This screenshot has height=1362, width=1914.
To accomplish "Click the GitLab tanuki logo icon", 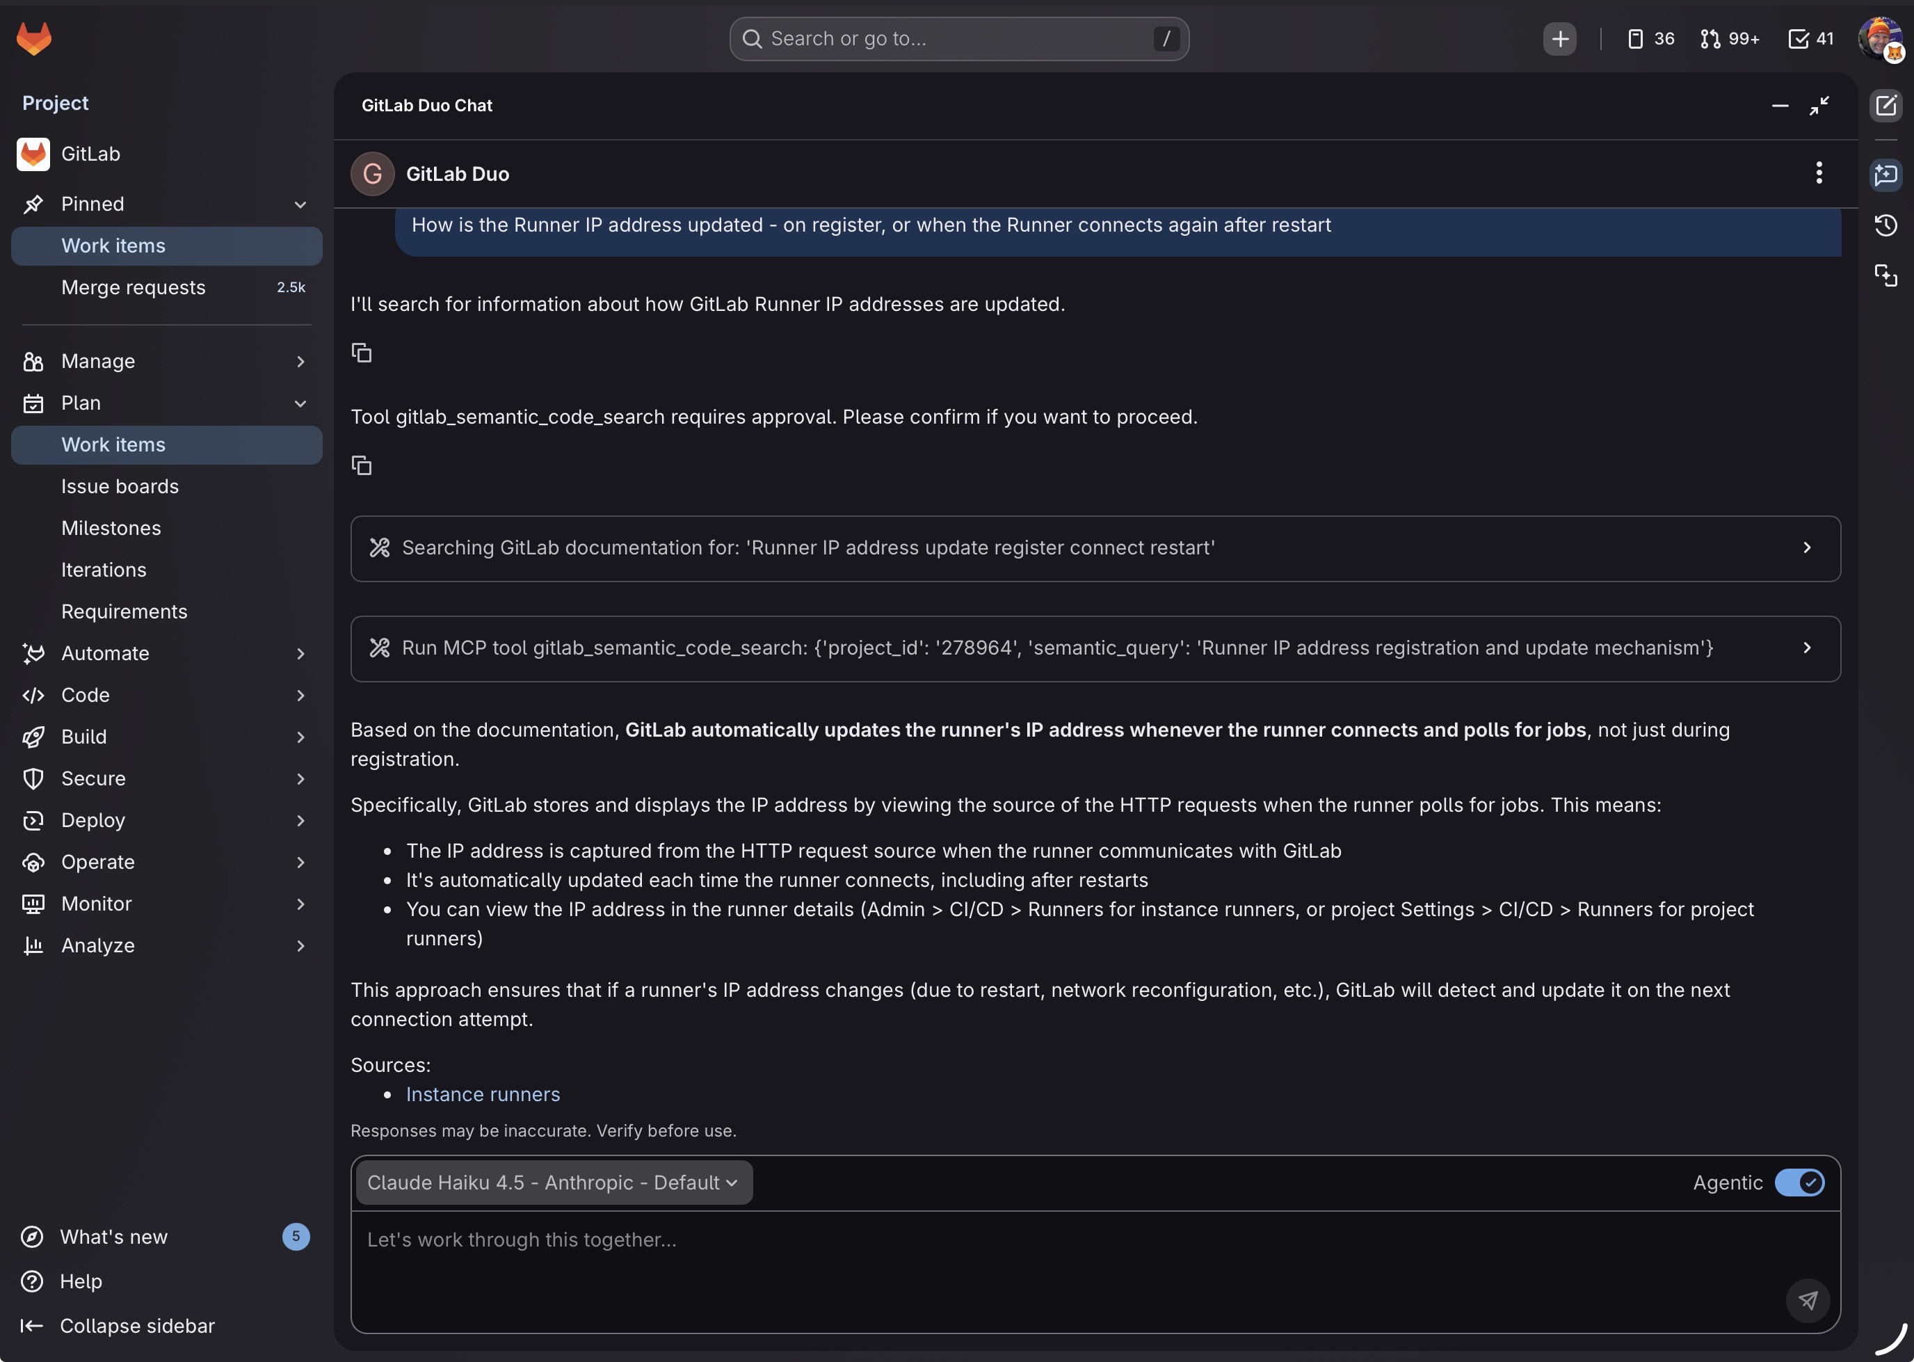I will tap(33, 38).
